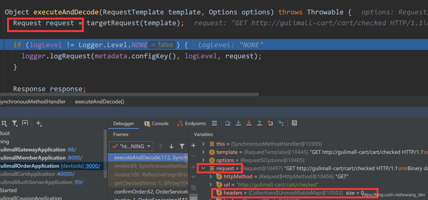This screenshot has height=200, width=428.
Task: Select frame executeAndDecode:112
Action: pos(148,157)
